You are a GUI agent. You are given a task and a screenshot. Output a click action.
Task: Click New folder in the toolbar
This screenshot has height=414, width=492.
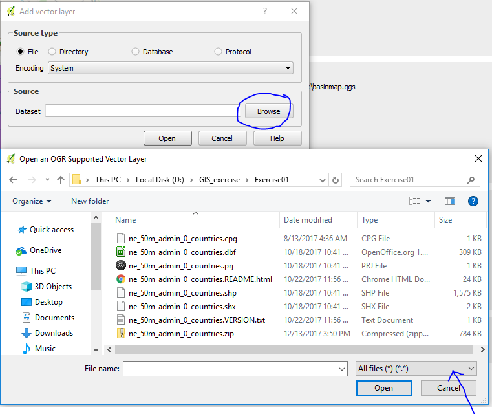[90, 201]
